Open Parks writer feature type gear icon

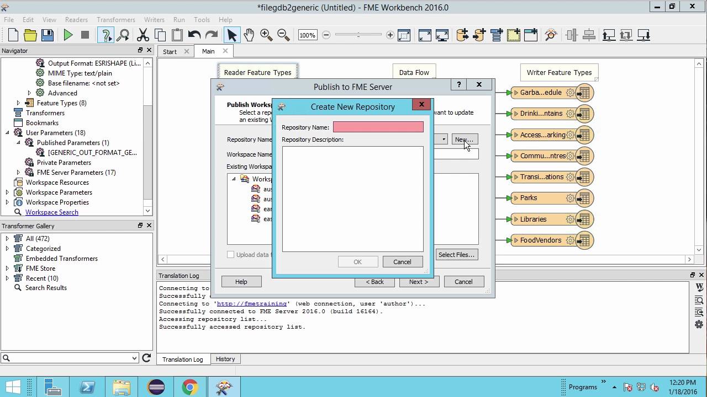(571, 198)
